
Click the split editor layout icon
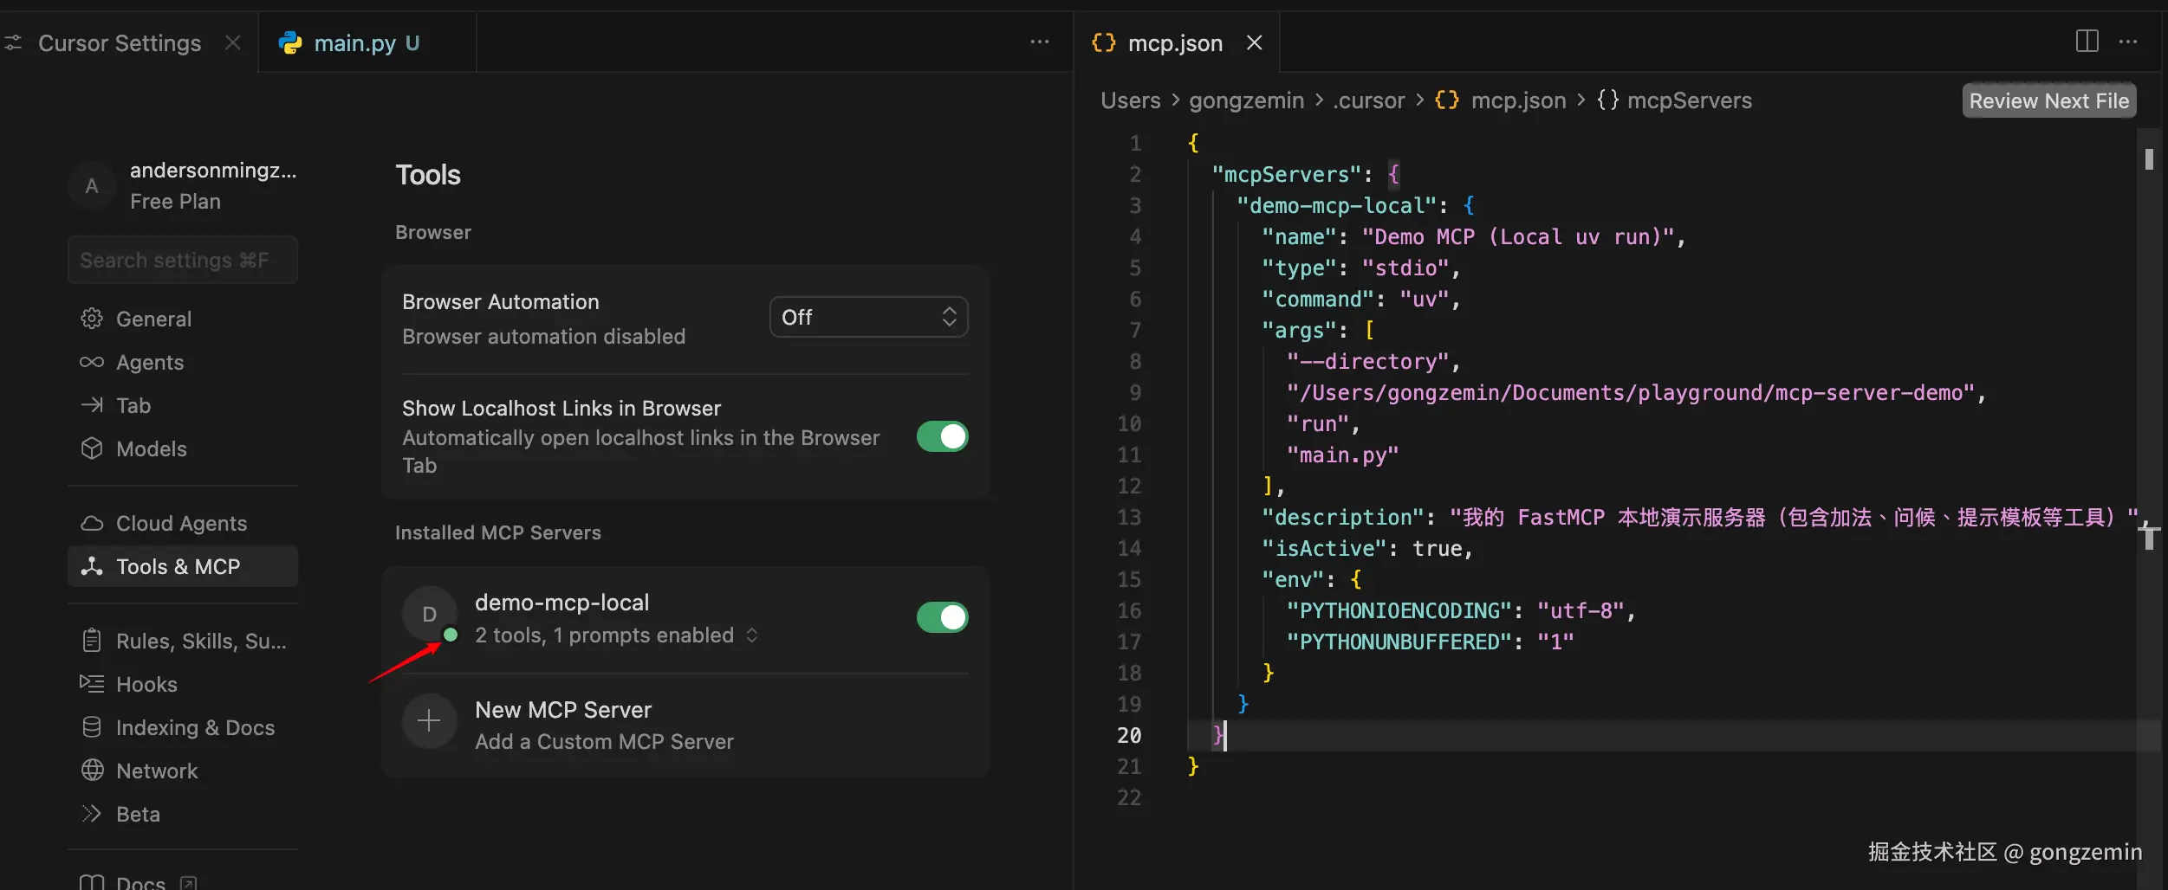pos(2087,41)
